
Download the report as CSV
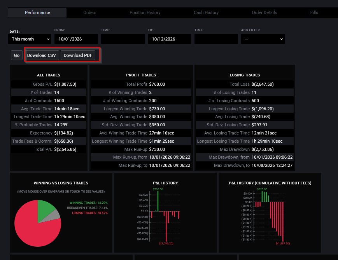tap(41, 55)
